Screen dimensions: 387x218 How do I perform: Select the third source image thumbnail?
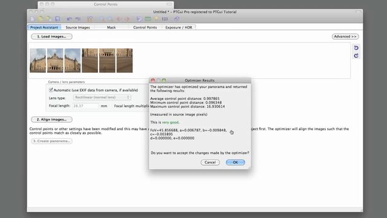tap(73, 61)
